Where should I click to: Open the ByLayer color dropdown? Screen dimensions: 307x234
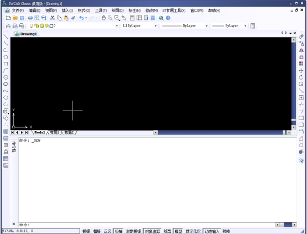(155, 26)
